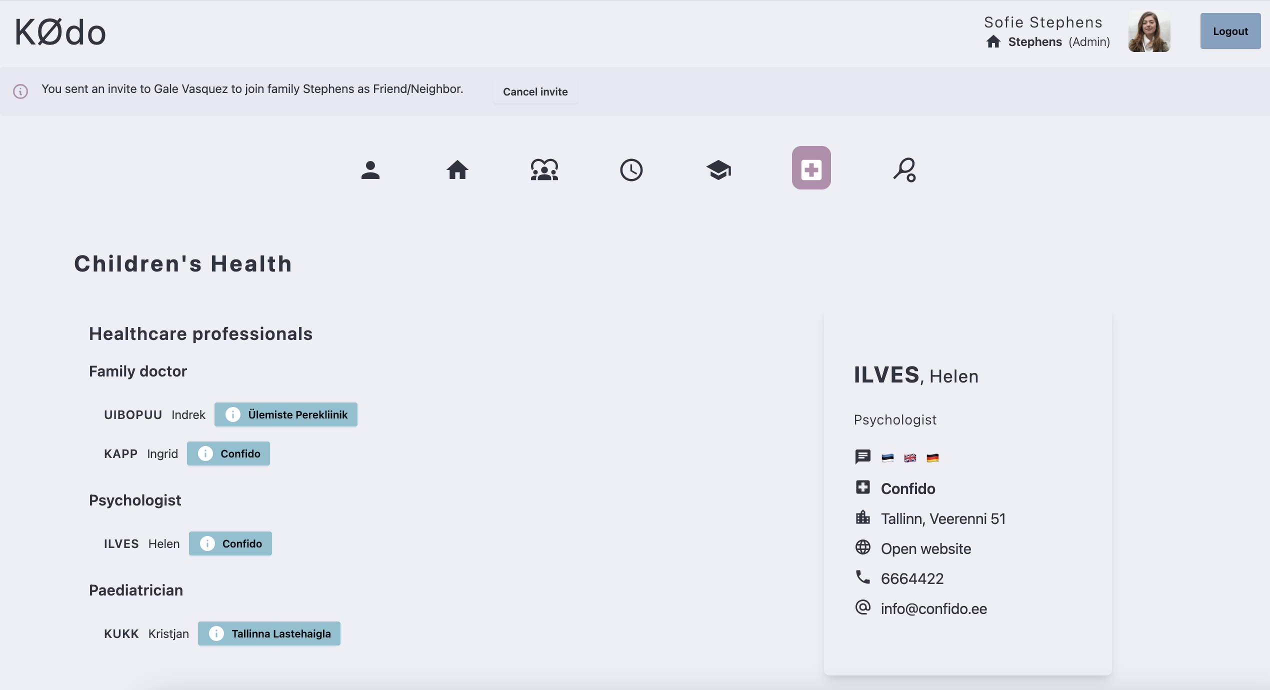The height and width of the screenshot is (690, 1270).
Task: Click the German flag language icon
Action: pyautogui.click(x=932, y=458)
